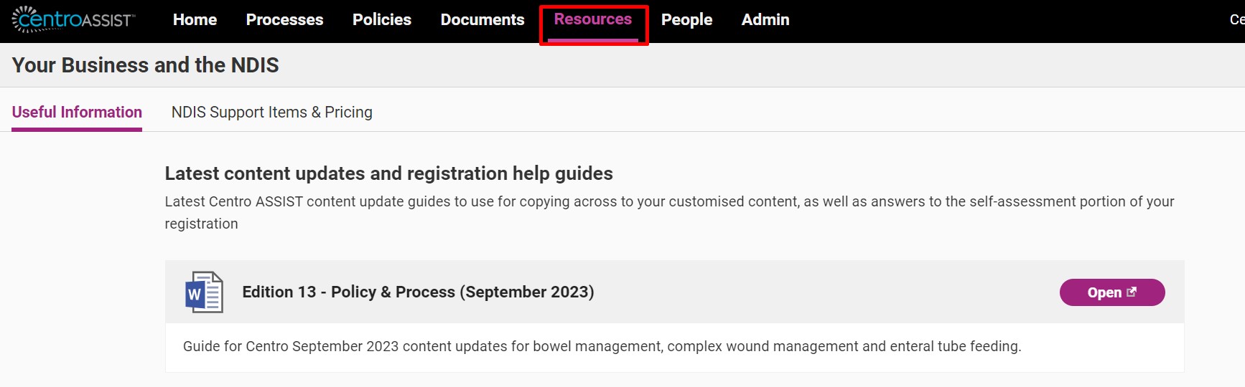Select the Resources menu item
This screenshot has width=1245, height=387.
[593, 19]
